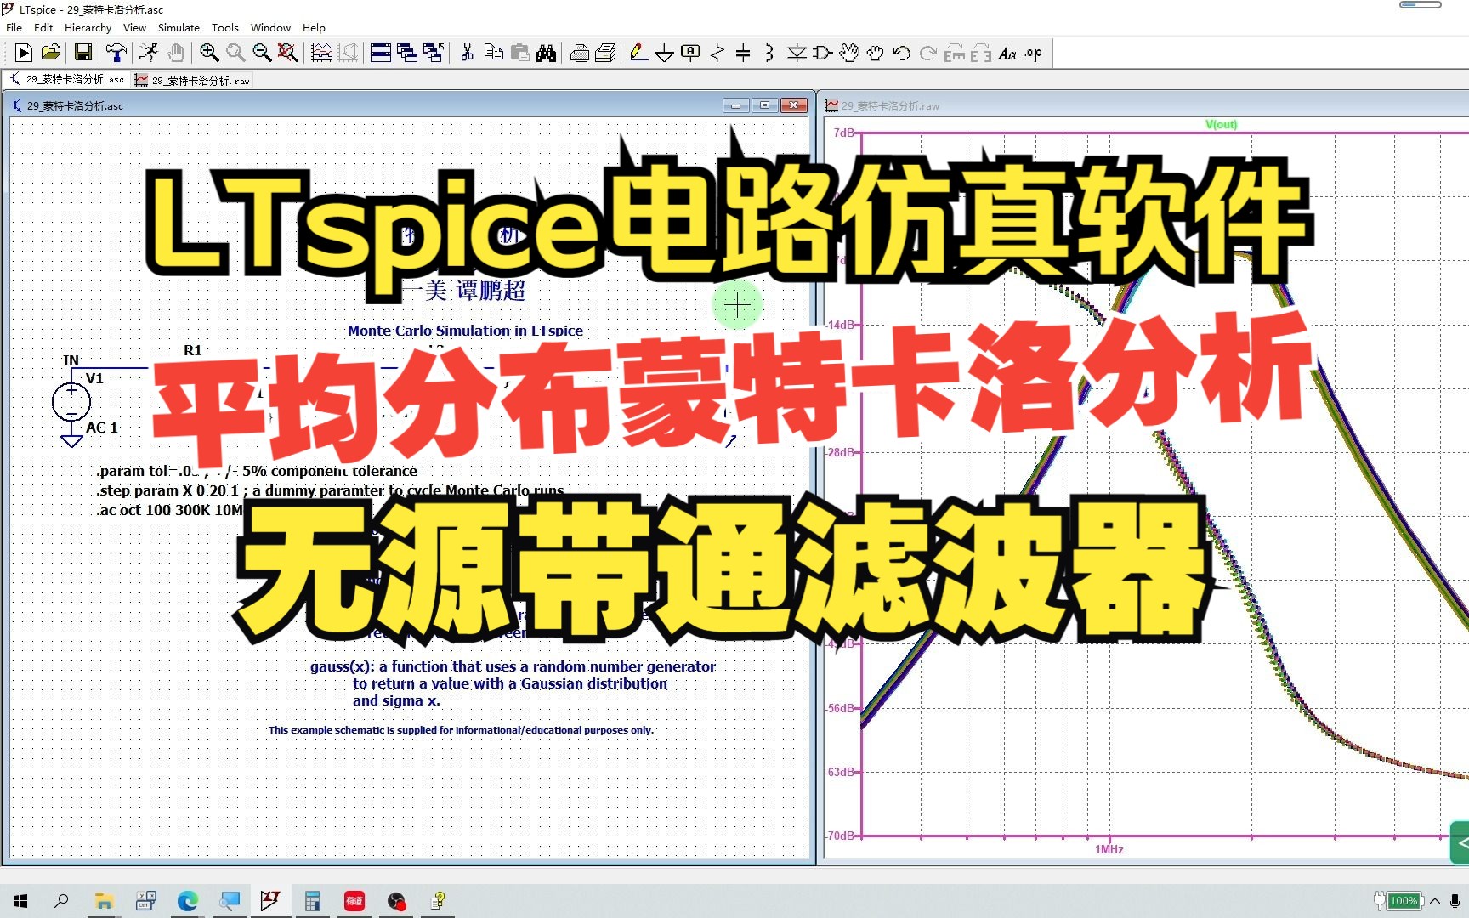1469x918 pixels.
Task: Open the Window menu
Action: pos(271,27)
